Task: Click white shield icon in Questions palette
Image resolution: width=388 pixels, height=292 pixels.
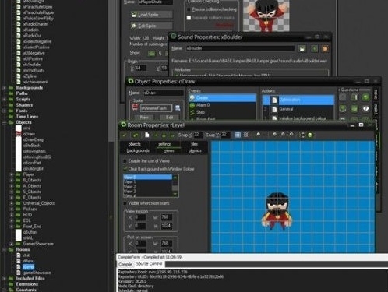Action: 365,108
